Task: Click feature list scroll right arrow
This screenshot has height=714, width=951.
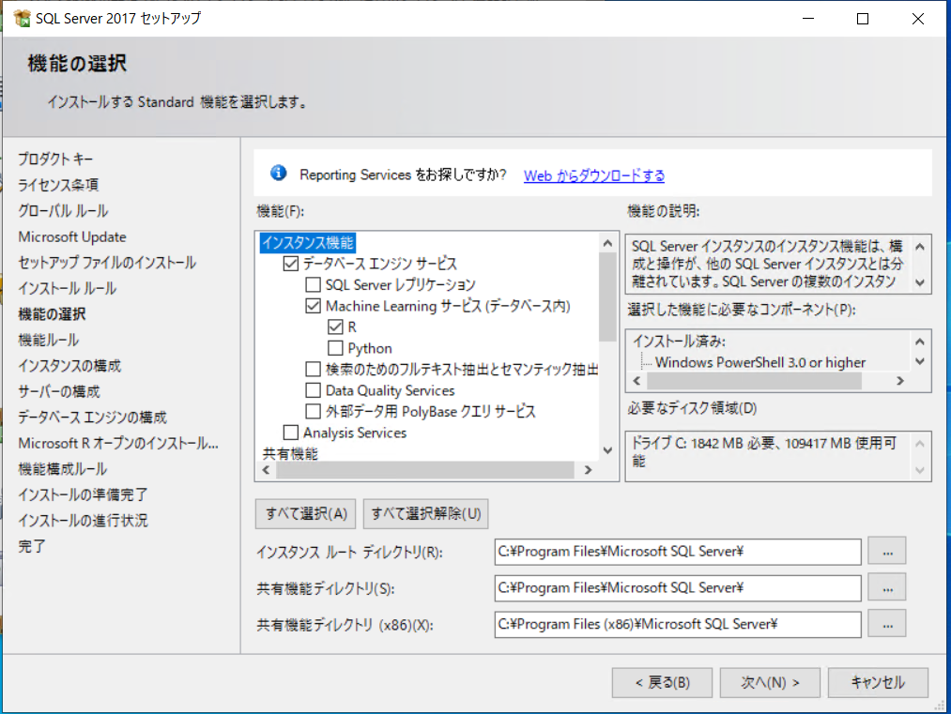Action: 588,470
